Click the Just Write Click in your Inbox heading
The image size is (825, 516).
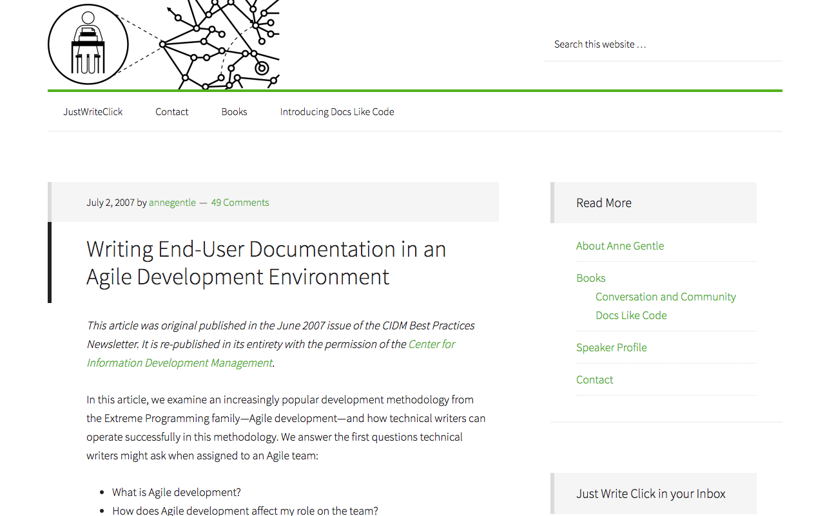pos(650,493)
